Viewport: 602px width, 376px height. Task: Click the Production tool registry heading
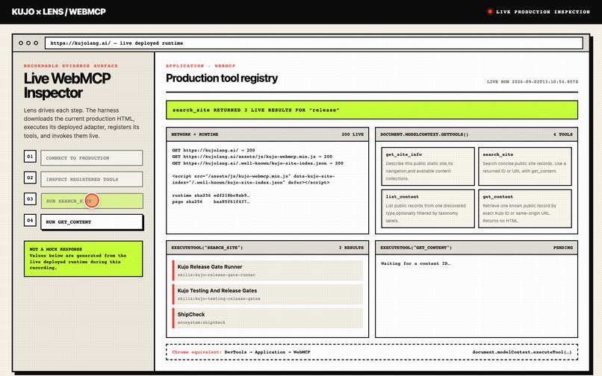(x=222, y=78)
